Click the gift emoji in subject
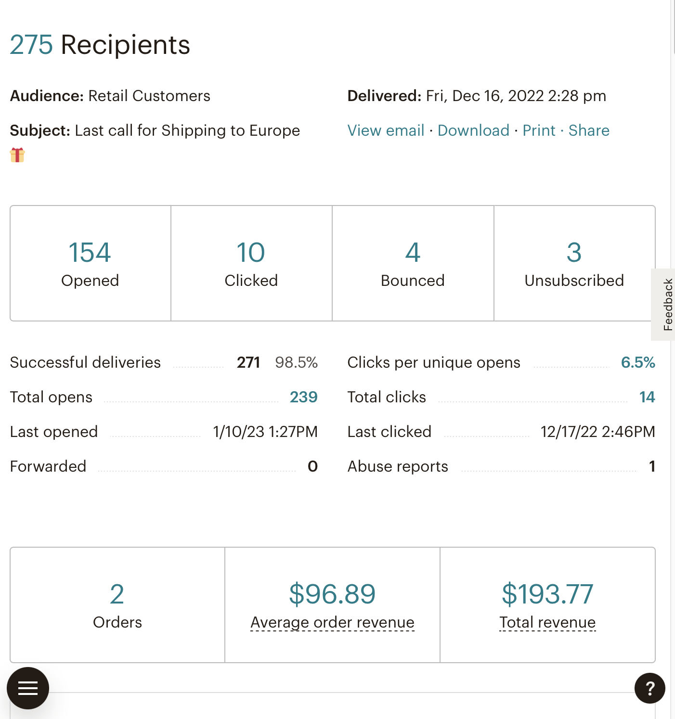 click(x=17, y=155)
